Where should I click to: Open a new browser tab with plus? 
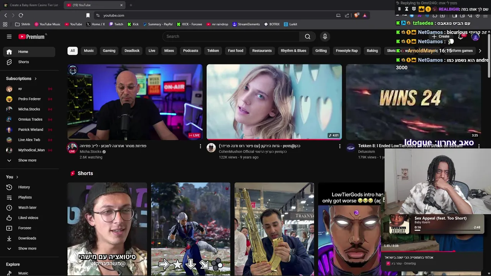click(x=131, y=5)
